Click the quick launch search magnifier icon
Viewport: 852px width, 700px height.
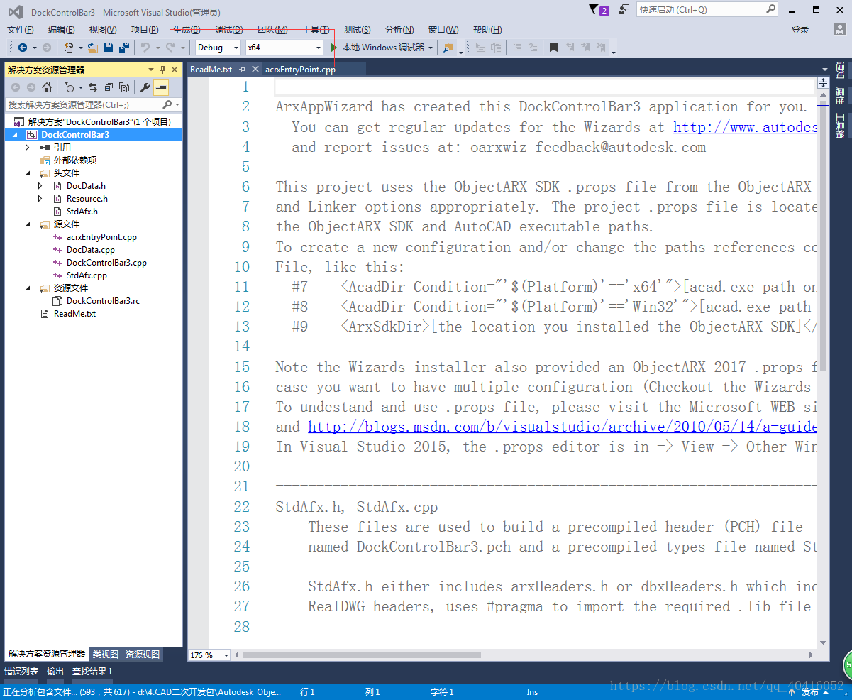(x=771, y=9)
